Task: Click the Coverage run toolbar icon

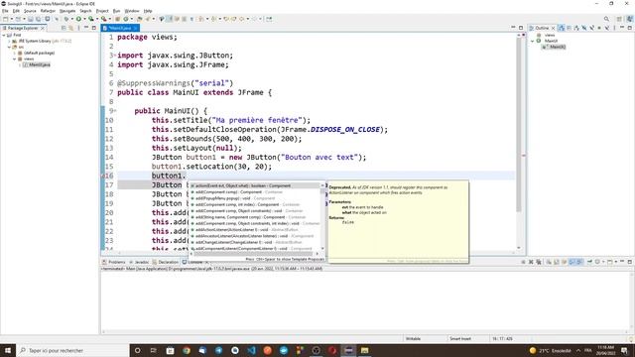Action: (91, 19)
